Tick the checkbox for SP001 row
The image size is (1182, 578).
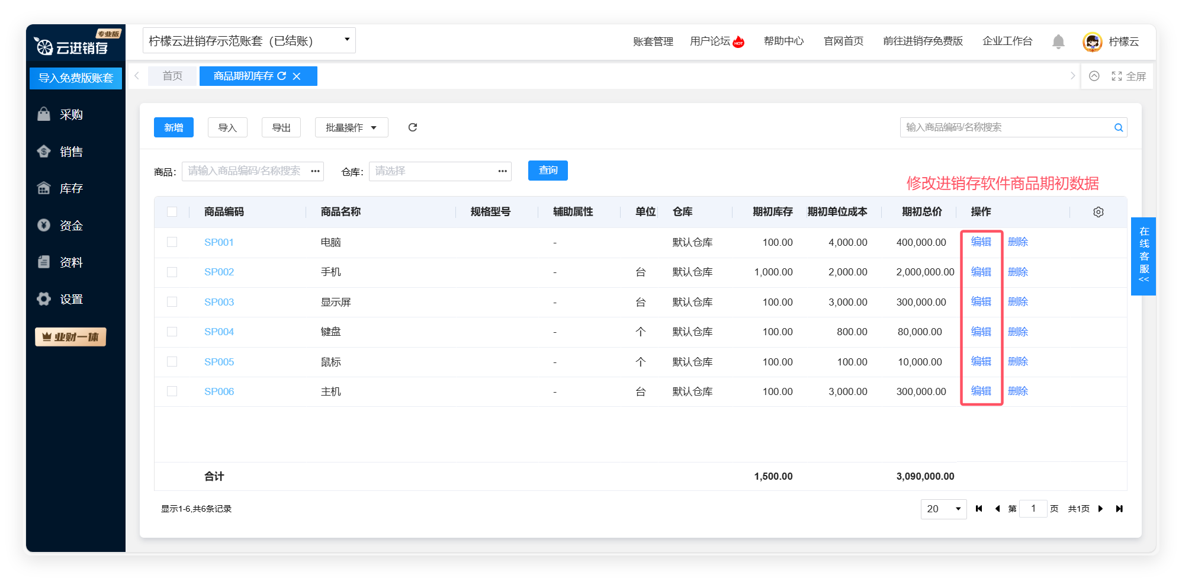172,242
